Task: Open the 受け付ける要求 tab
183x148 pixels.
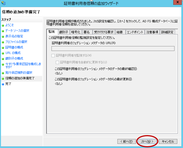Action: click(104, 32)
